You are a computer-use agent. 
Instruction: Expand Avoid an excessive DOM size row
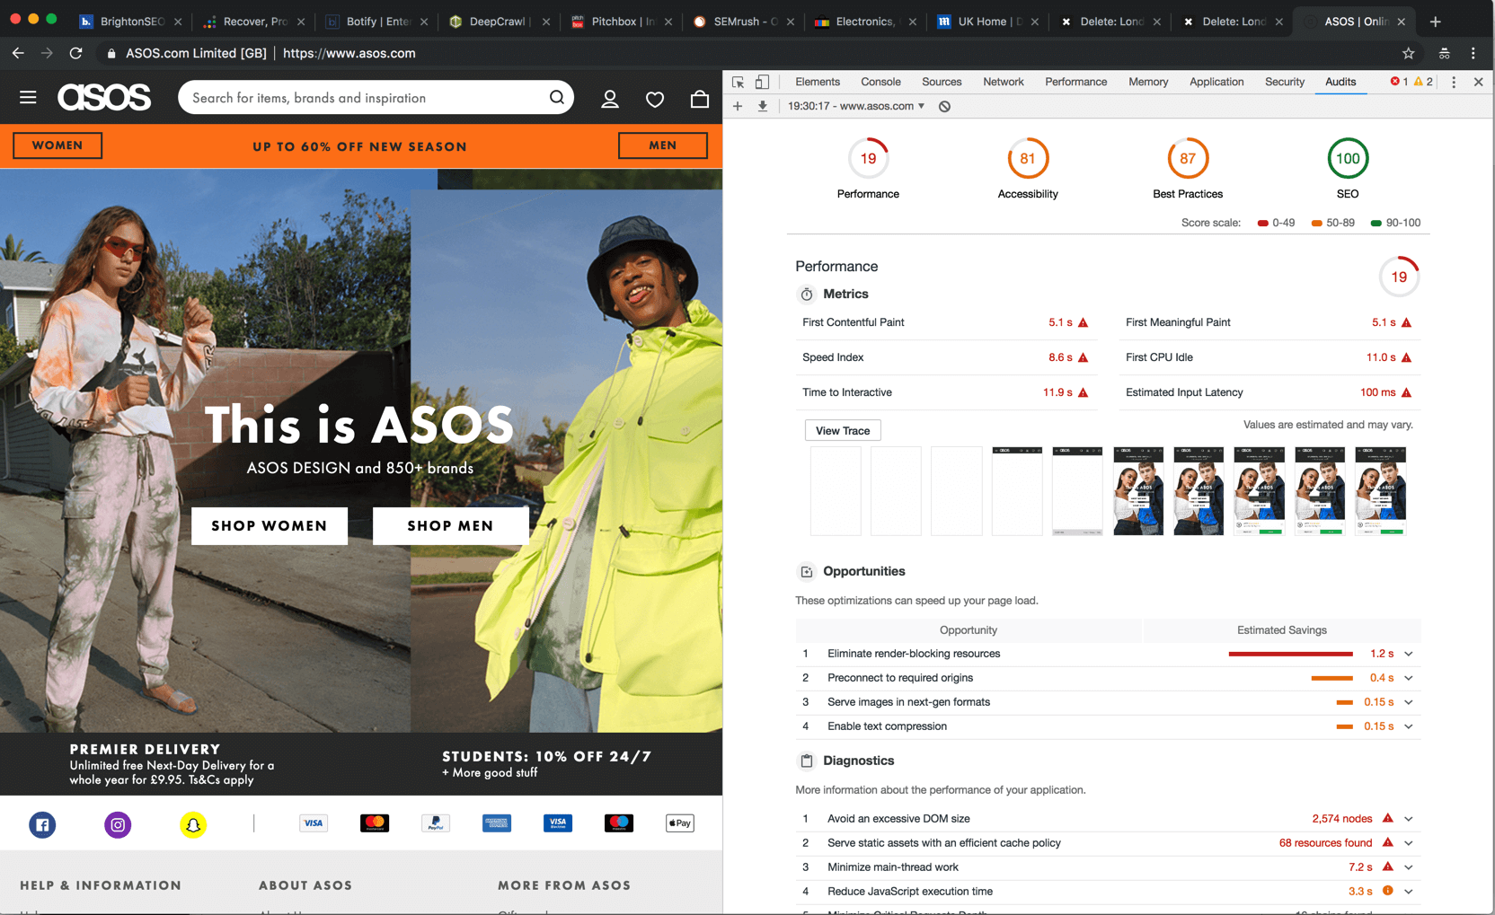pyautogui.click(x=1408, y=819)
